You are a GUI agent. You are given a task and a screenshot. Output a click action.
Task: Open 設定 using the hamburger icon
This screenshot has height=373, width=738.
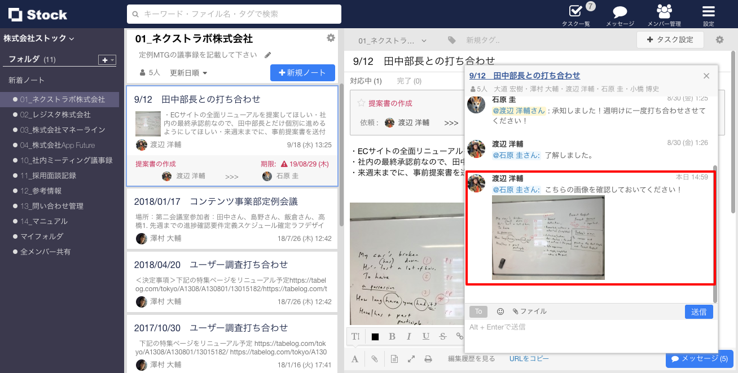click(x=708, y=12)
